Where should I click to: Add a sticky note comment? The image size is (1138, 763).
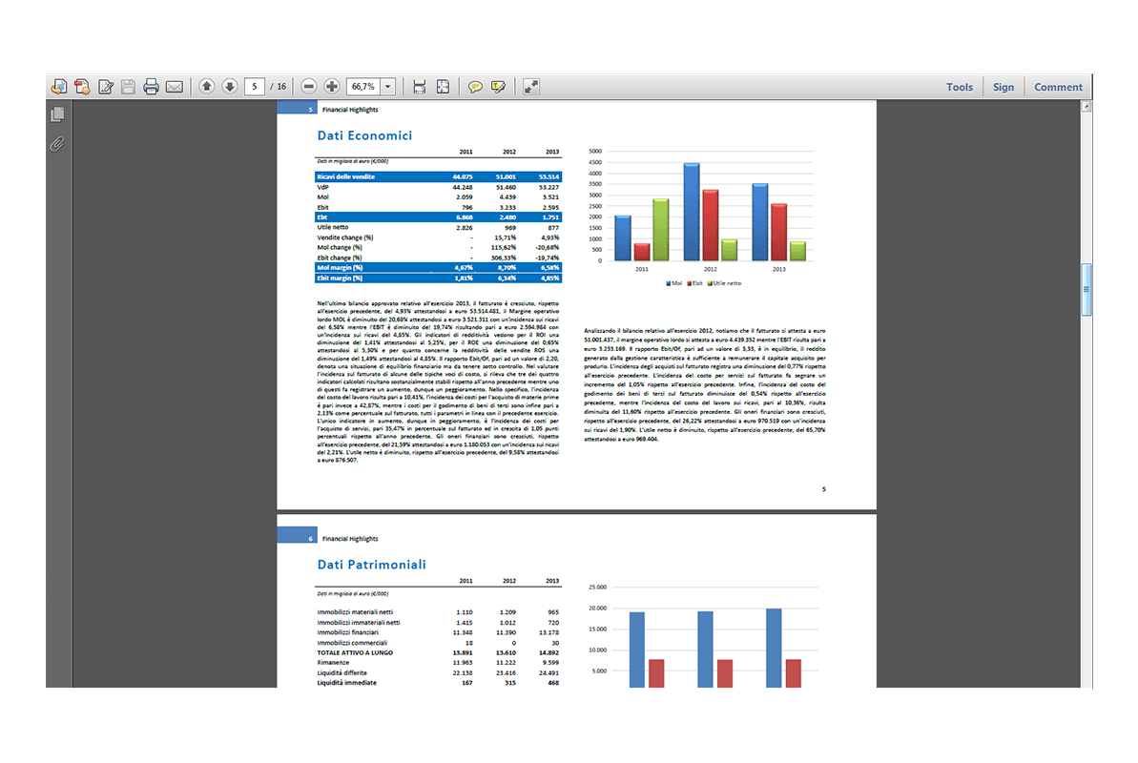click(475, 87)
